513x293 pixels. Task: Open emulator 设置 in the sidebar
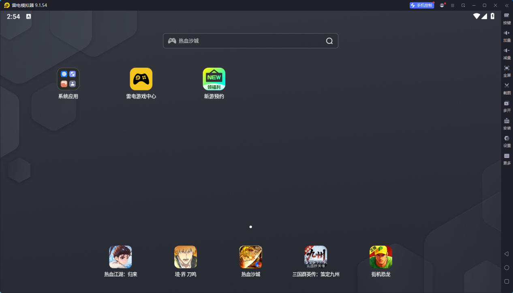click(507, 141)
